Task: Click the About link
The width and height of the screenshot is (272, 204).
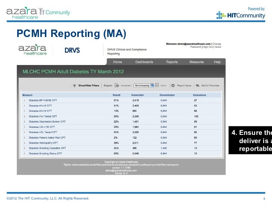Action: (x=218, y=47)
